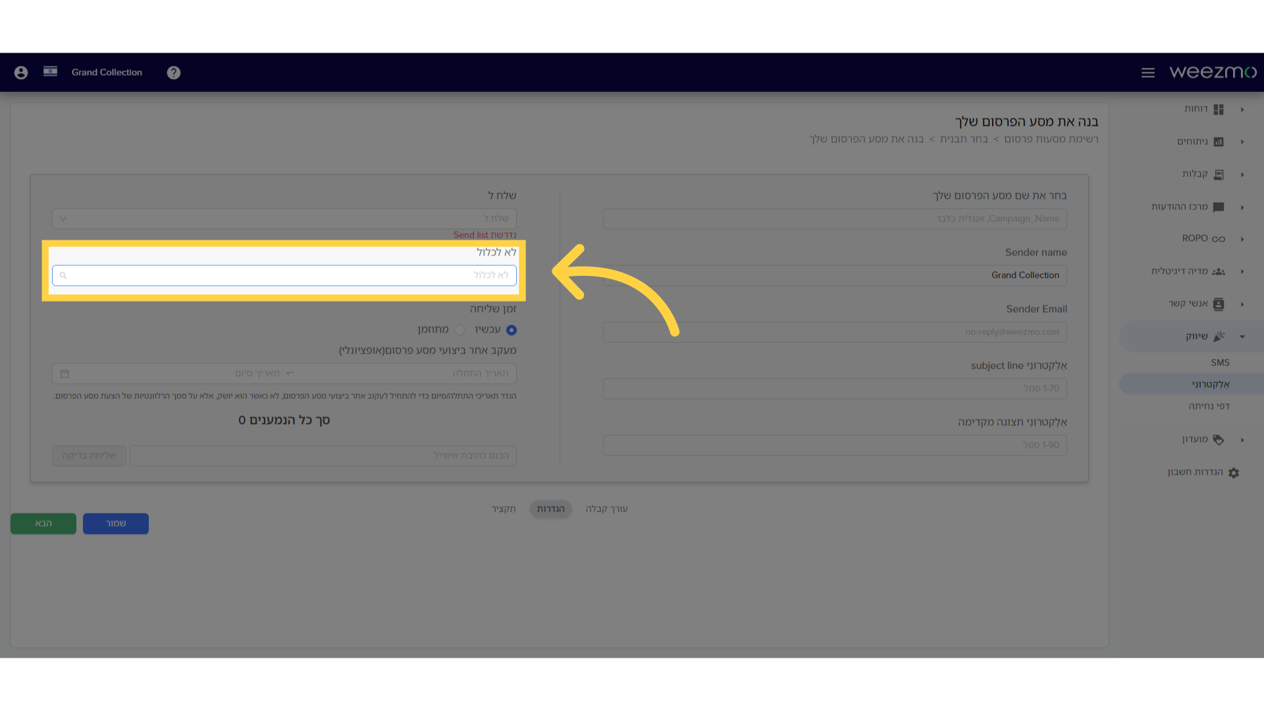The height and width of the screenshot is (711, 1264).
Task: Open רשימת מסעות פרסום breadcrumb link
Action: pos(1051,139)
